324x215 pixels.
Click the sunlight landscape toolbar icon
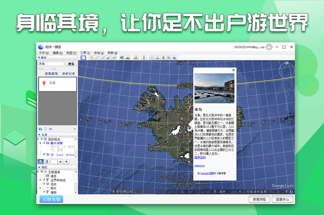tap(128, 57)
